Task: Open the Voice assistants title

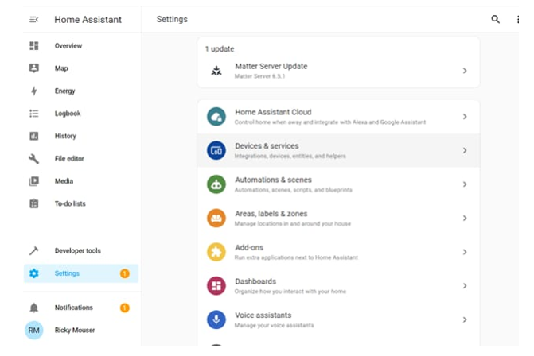Action: click(263, 315)
